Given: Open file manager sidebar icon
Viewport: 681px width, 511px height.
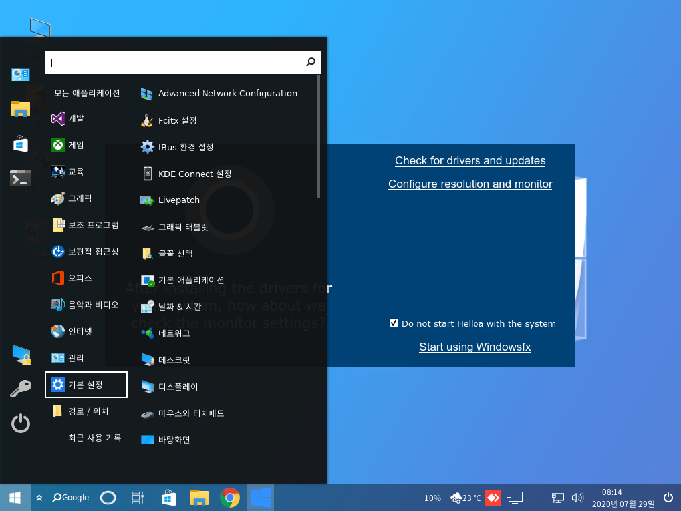Looking at the screenshot, I should pyautogui.click(x=21, y=109).
